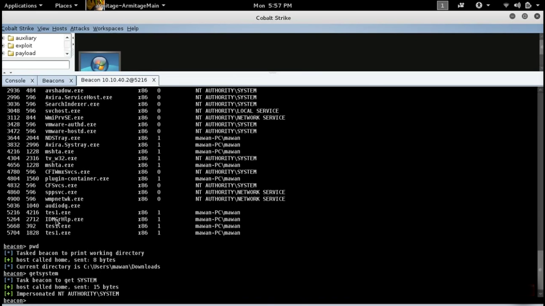The height and width of the screenshot is (306, 545).
Task: Open the system menu arrow beside battery
Action: (537, 6)
